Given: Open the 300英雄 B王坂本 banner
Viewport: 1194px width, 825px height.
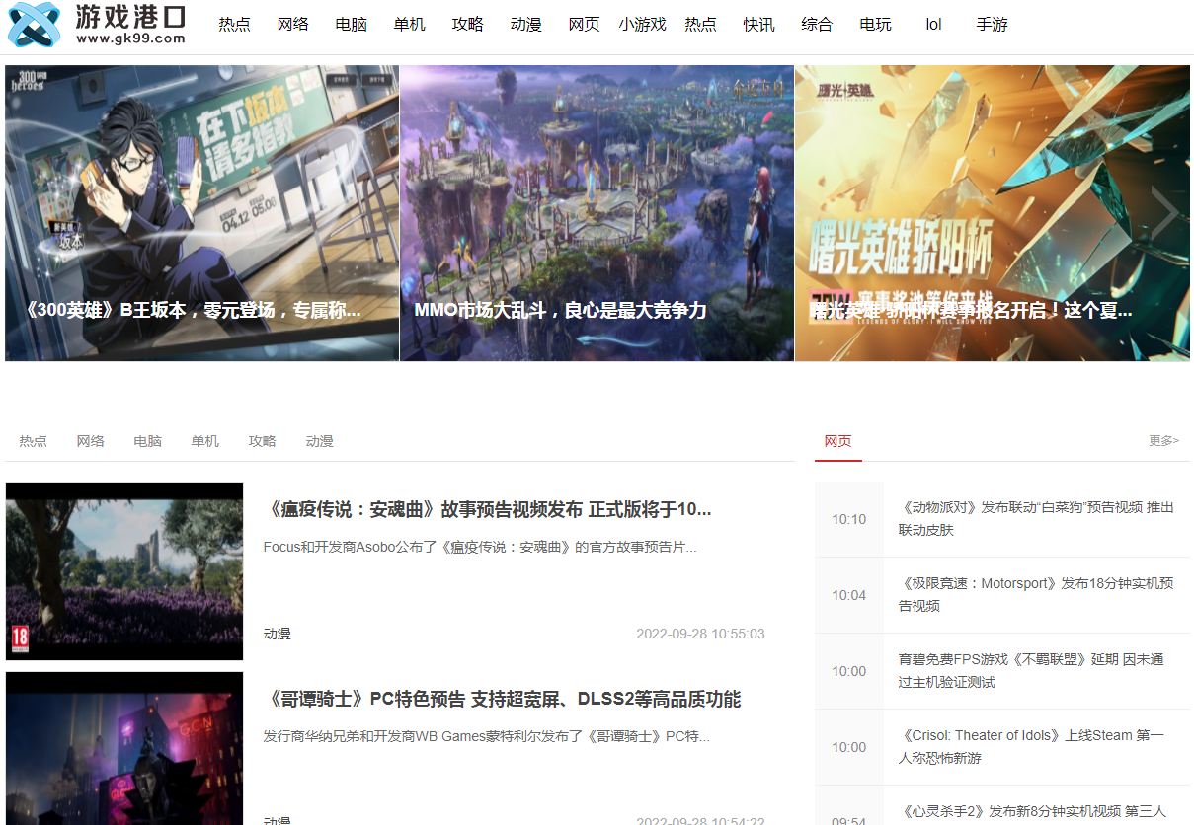Looking at the screenshot, I should [x=201, y=213].
